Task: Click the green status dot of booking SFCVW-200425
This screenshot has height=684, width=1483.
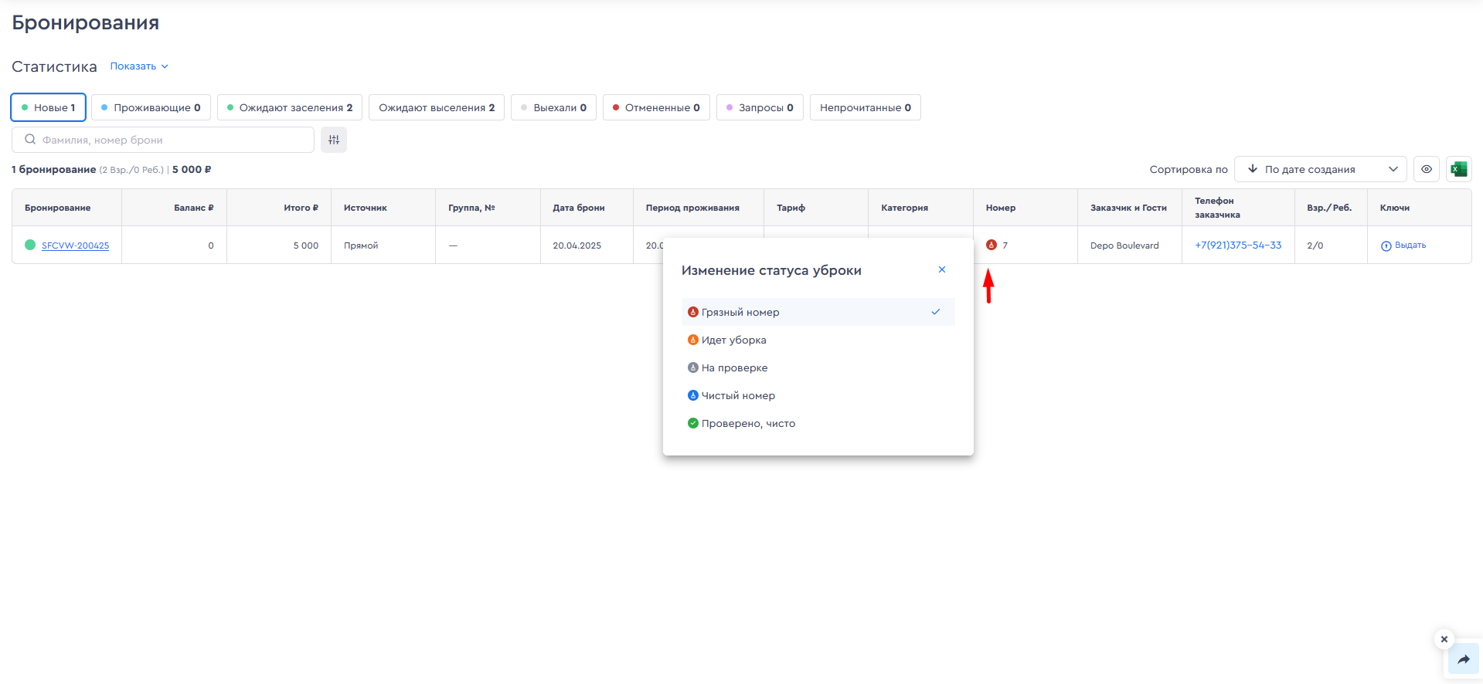Action: click(x=30, y=245)
